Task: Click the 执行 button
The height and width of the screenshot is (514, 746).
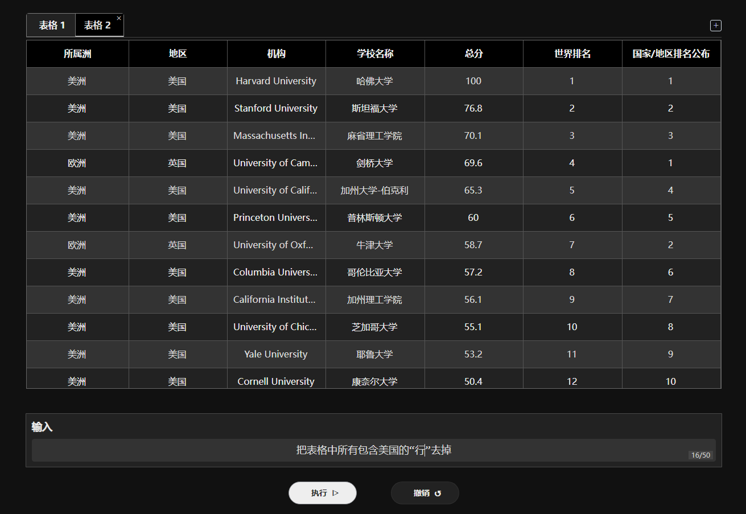Action: pos(323,493)
